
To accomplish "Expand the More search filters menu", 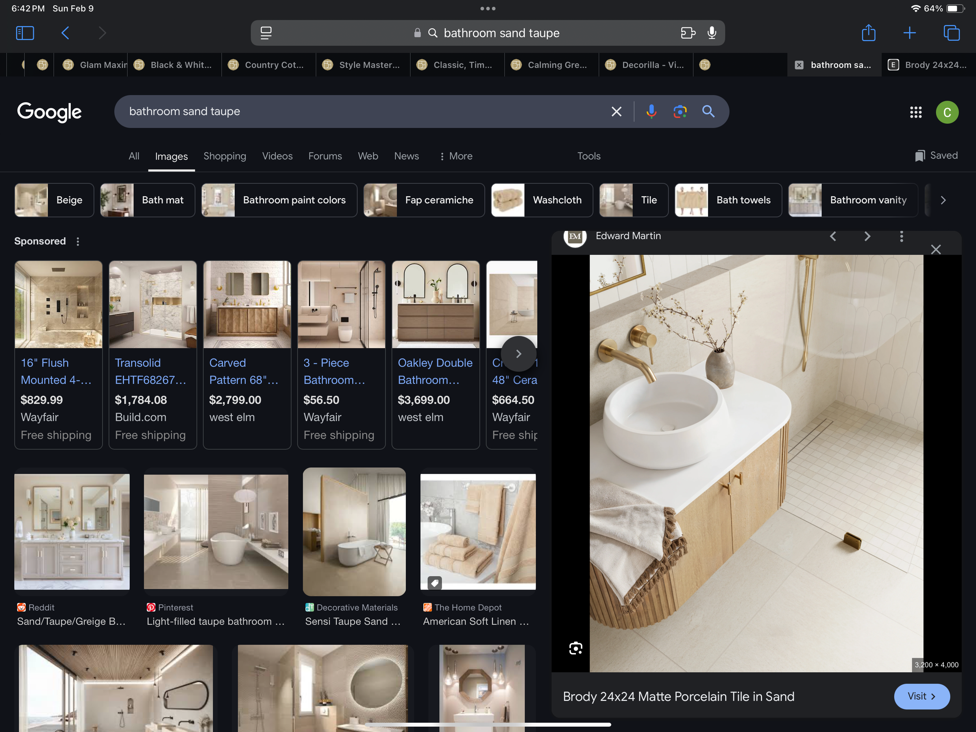I will [456, 156].
